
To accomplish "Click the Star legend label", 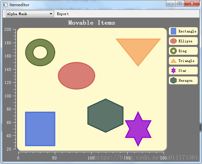I will pyautogui.click(x=182, y=71).
